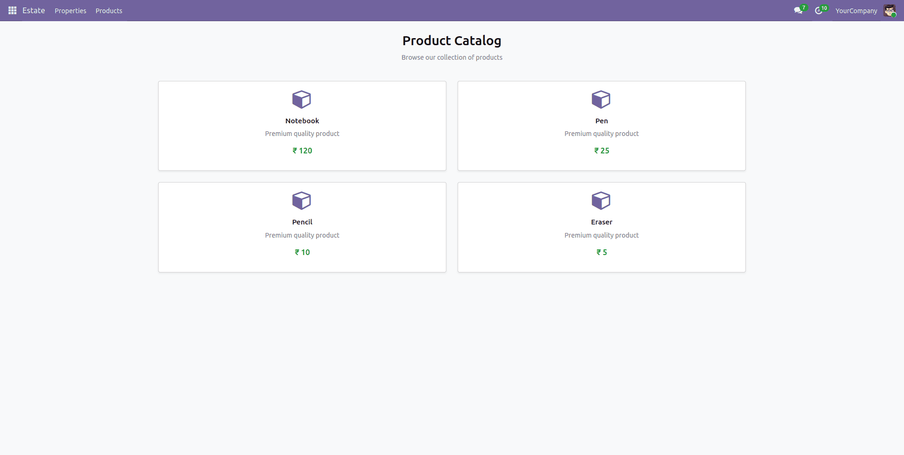Open the YourCompany user dropdown

[856, 10]
